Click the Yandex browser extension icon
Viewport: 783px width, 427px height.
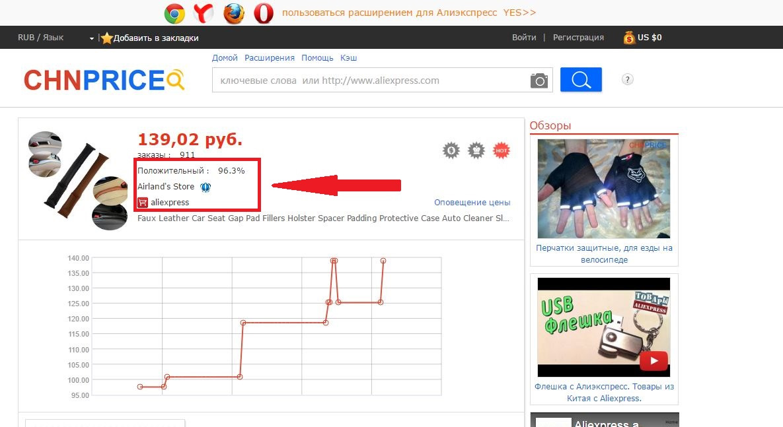tap(204, 13)
